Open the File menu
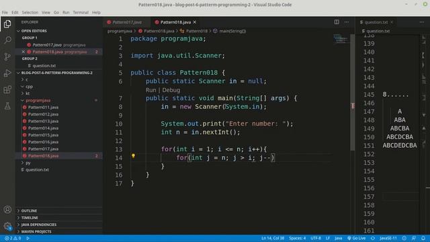This screenshot has width=430, height=242. (5, 12)
